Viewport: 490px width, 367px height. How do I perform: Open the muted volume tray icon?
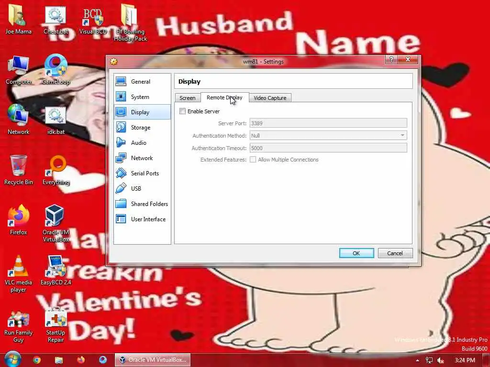pos(441,360)
